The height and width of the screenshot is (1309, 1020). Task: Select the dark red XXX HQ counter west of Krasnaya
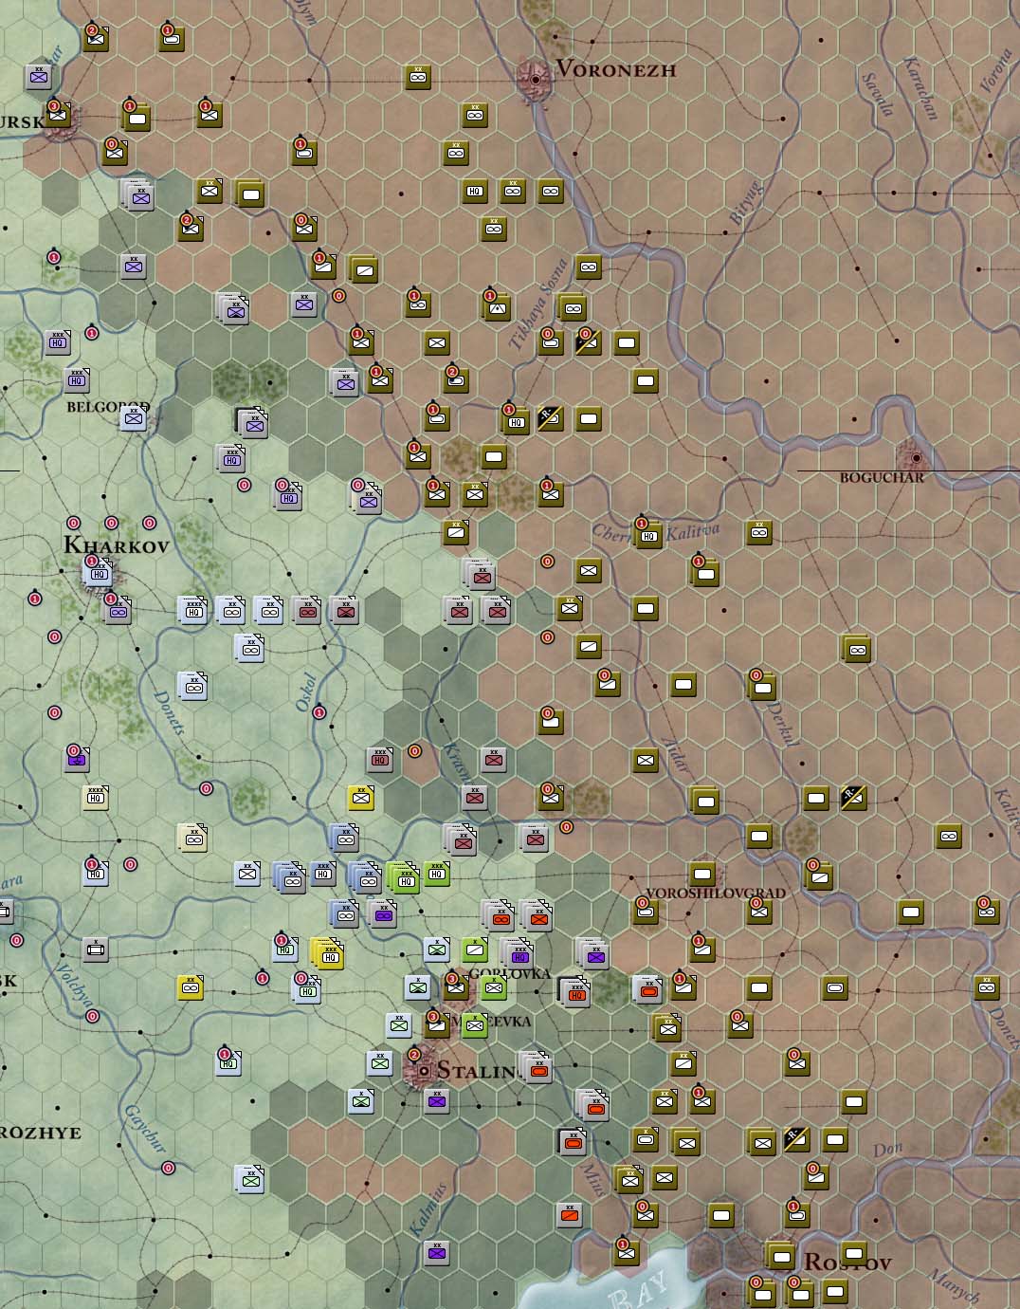click(x=380, y=760)
